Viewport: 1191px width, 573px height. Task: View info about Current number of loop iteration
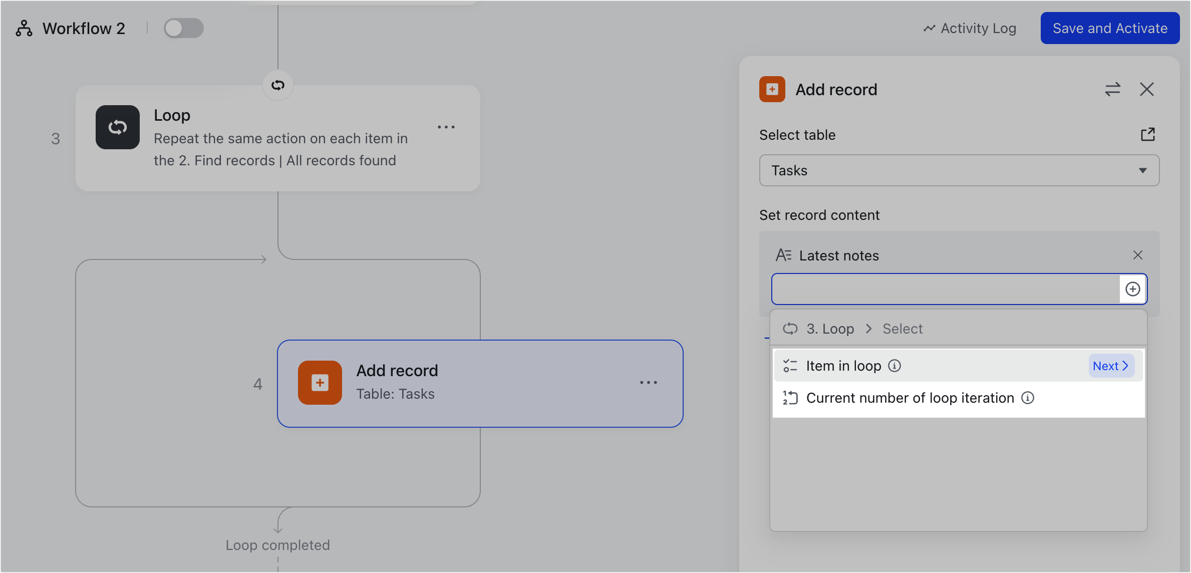1028,398
